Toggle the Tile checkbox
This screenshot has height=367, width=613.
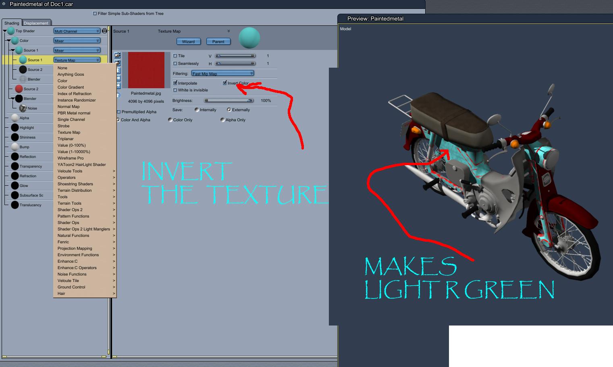[x=175, y=56]
